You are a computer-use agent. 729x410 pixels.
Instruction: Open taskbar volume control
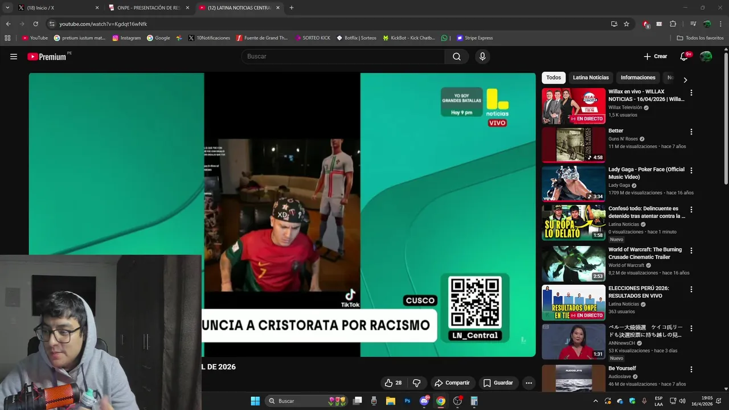tap(682, 401)
